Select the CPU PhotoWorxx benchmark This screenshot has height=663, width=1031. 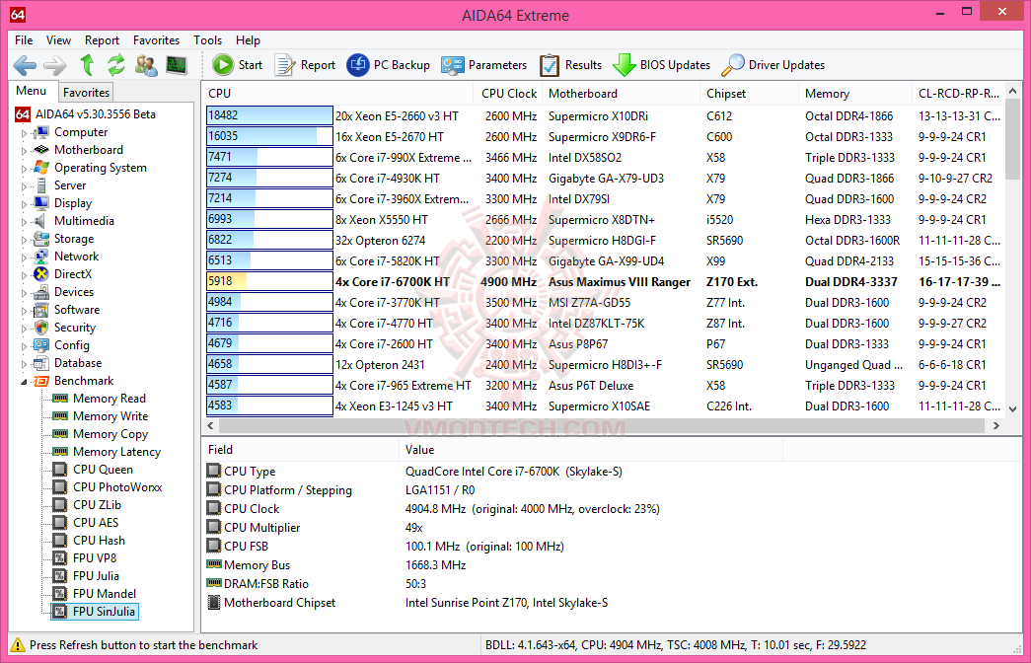tap(117, 487)
